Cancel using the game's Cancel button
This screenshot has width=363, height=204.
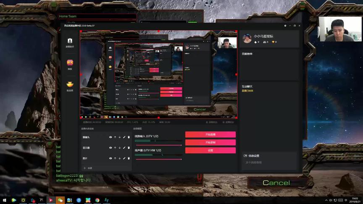pos(276,183)
